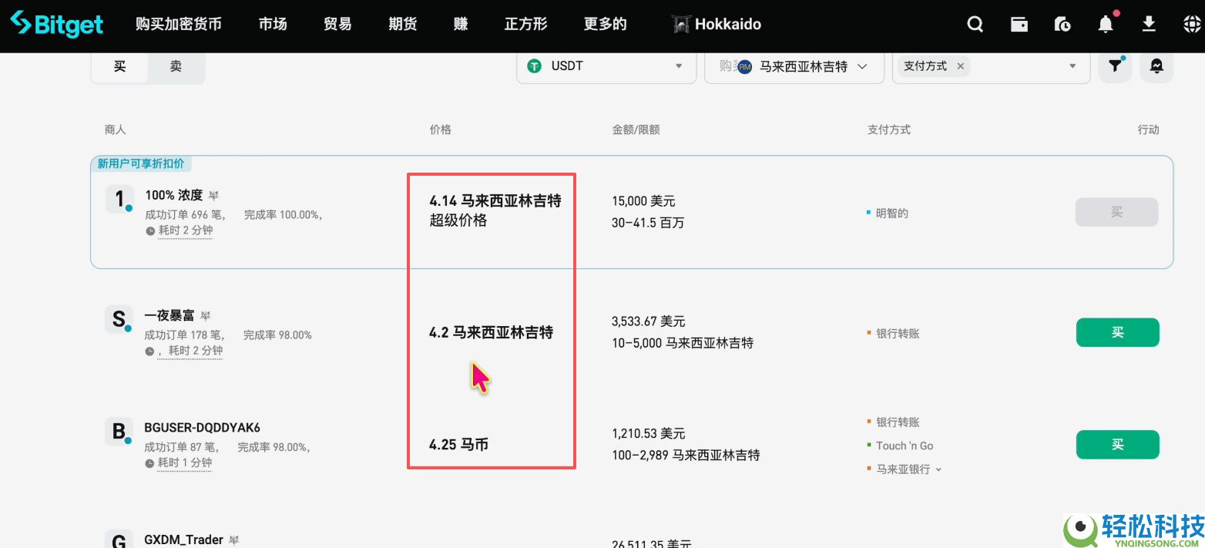Switch to the 卖 (Sell) tab
1205x548 pixels.
coord(176,66)
